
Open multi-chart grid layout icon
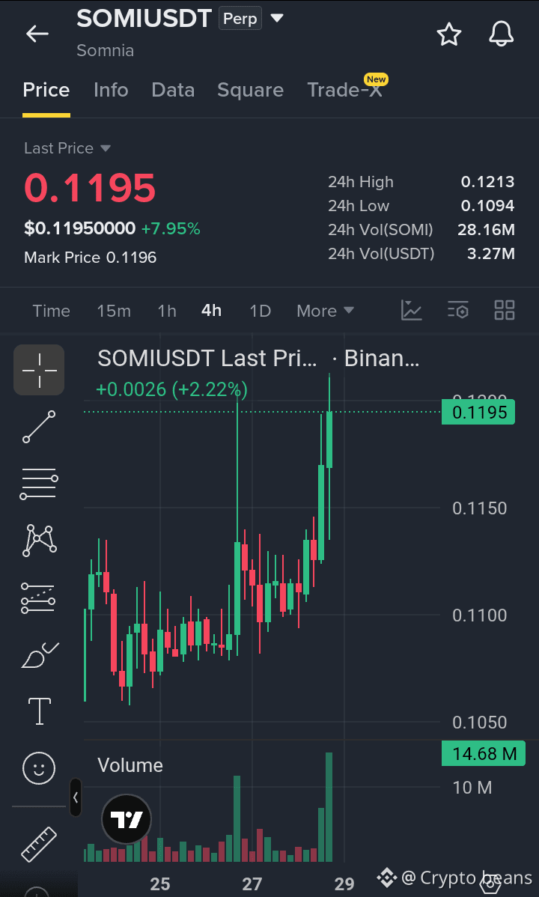pyautogui.click(x=504, y=310)
